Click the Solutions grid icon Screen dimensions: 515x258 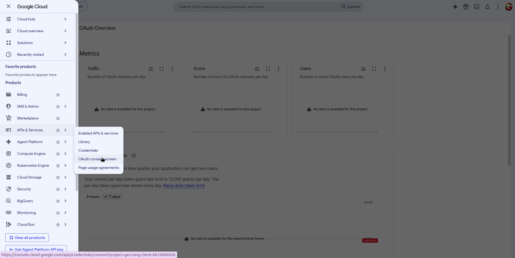(x=9, y=43)
